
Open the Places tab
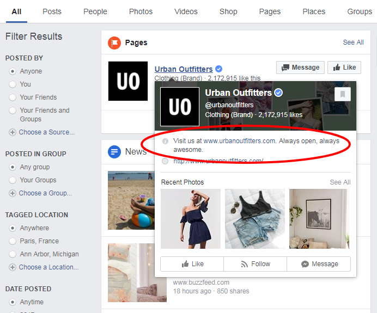(314, 11)
